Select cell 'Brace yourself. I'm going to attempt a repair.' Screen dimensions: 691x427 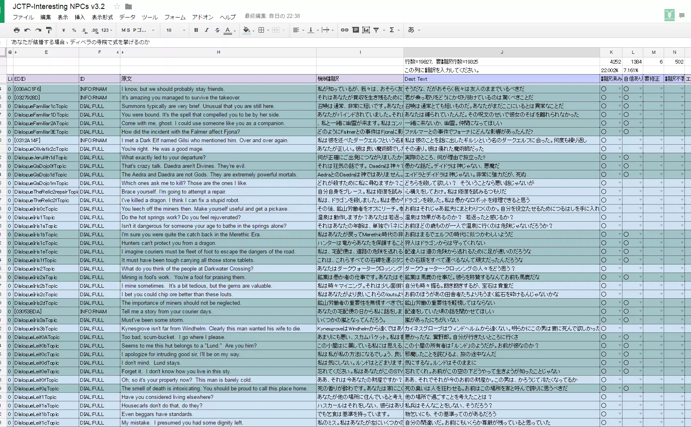218,191
